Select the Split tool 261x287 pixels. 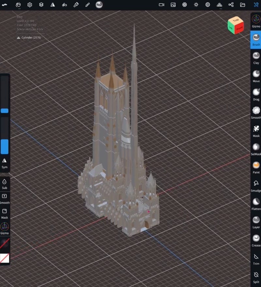[256, 278]
